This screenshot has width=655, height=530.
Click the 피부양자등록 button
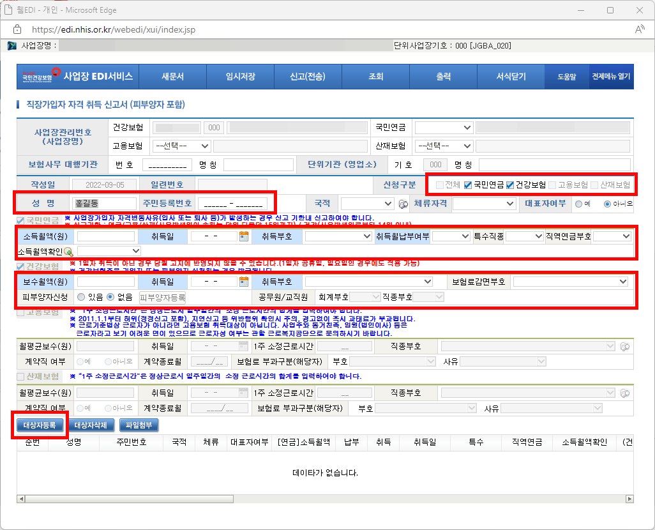[x=163, y=297]
